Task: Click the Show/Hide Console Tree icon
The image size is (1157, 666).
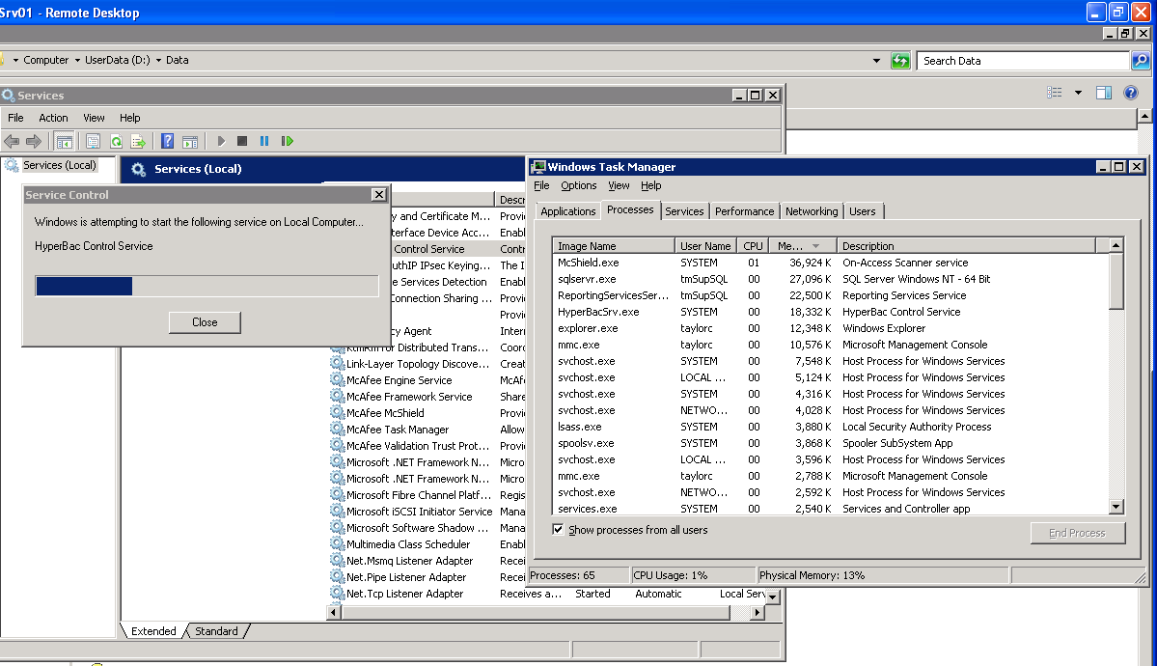Action: (x=64, y=141)
